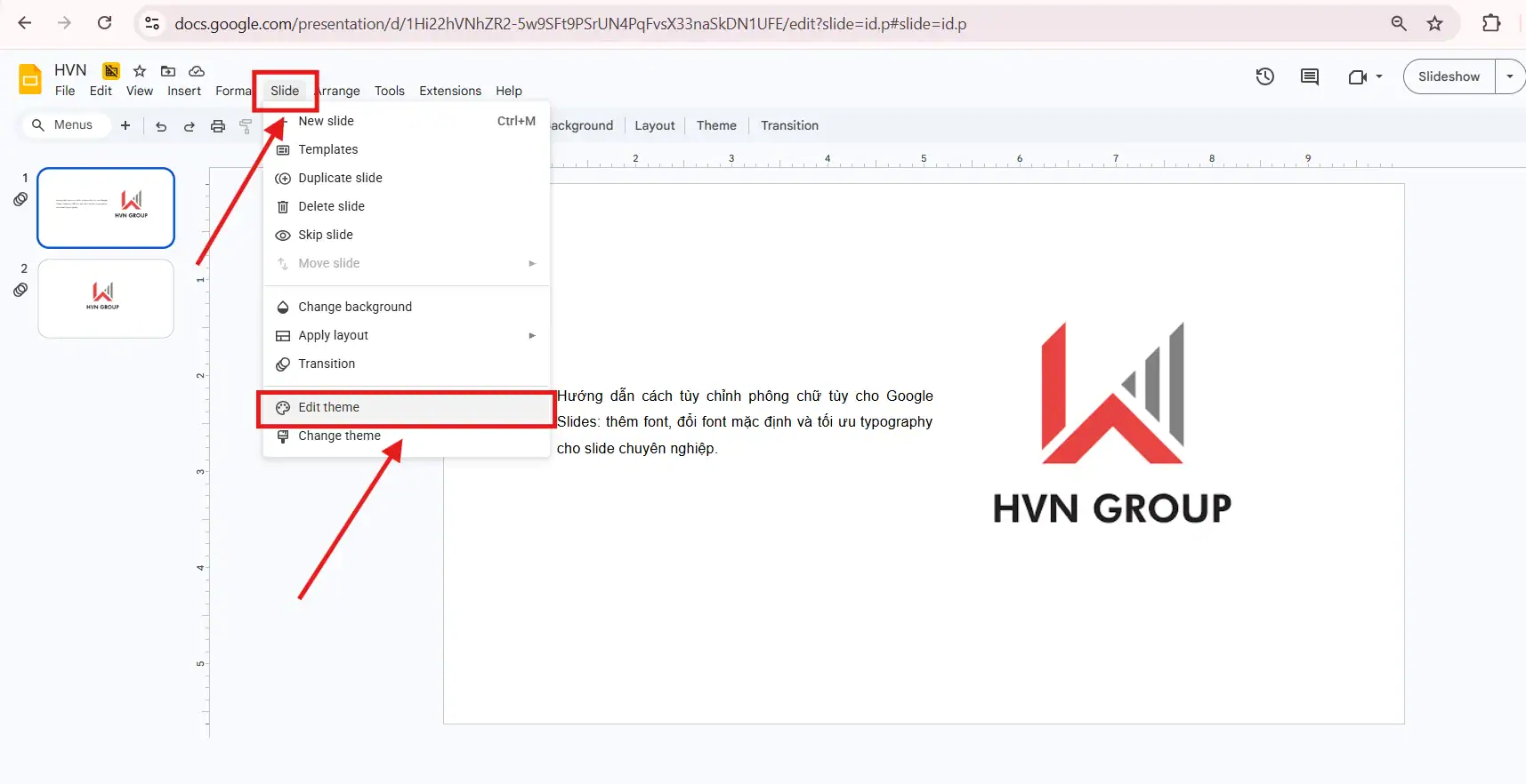Image resolution: width=1526 pixels, height=784 pixels.
Task: Open the Slideshow dropdown arrow
Action: (1510, 76)
